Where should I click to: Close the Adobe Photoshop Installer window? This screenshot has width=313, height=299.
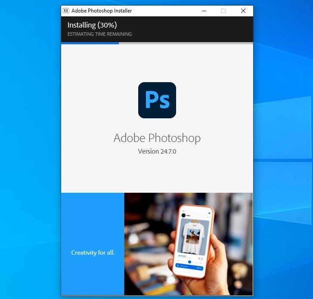click(243, 11)
